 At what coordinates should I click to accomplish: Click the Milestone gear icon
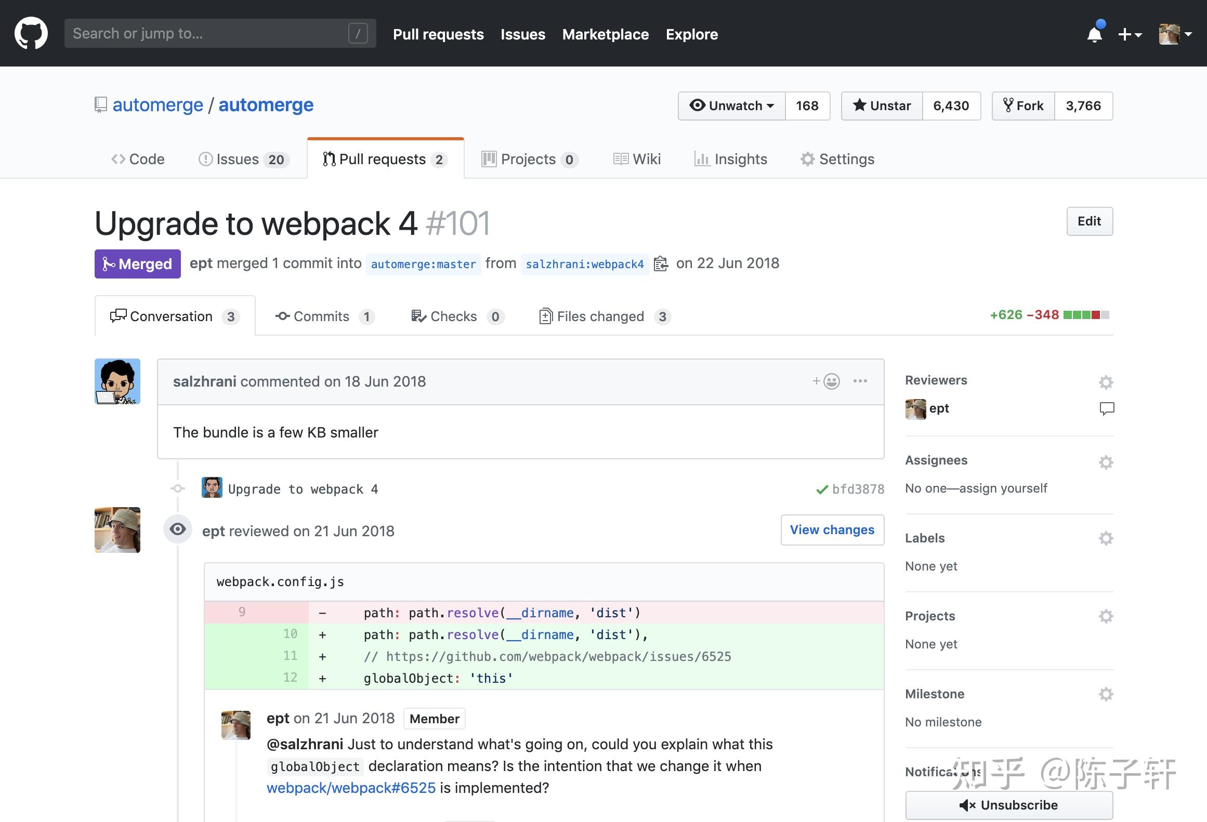(x=1106, y=694)
